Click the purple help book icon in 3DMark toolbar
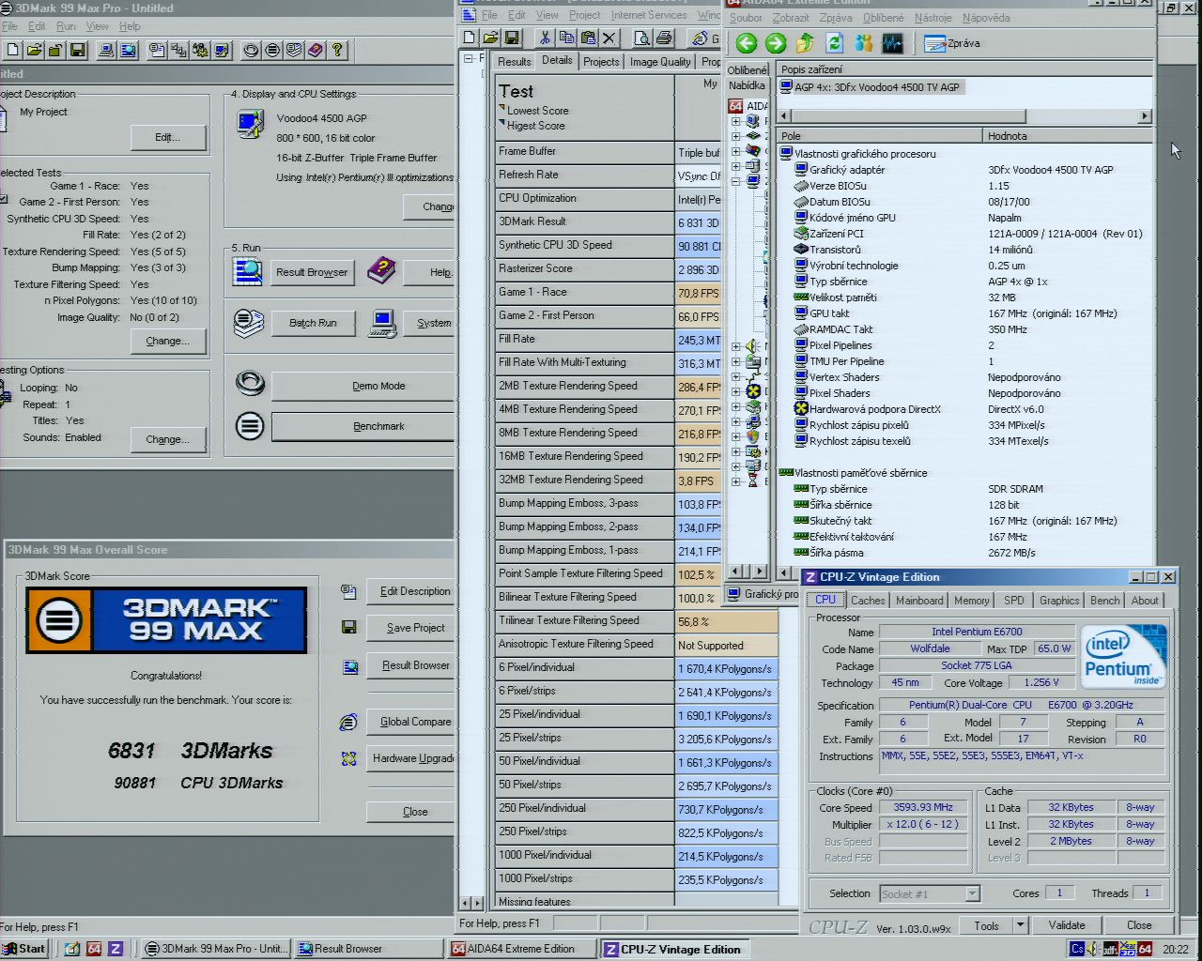The image size is (1202, 961). point(316,50)
